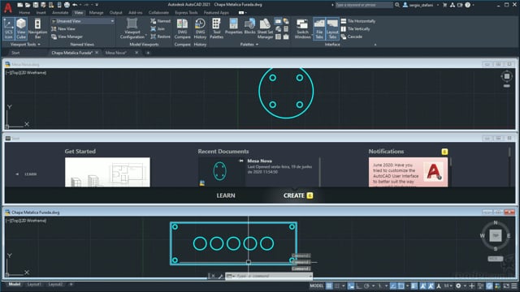Image resolution: width=520 pixels, height=292 pixels.
Task: Click the pin icon beside Mesa Nova recent document
Action: tap(241, 161)
